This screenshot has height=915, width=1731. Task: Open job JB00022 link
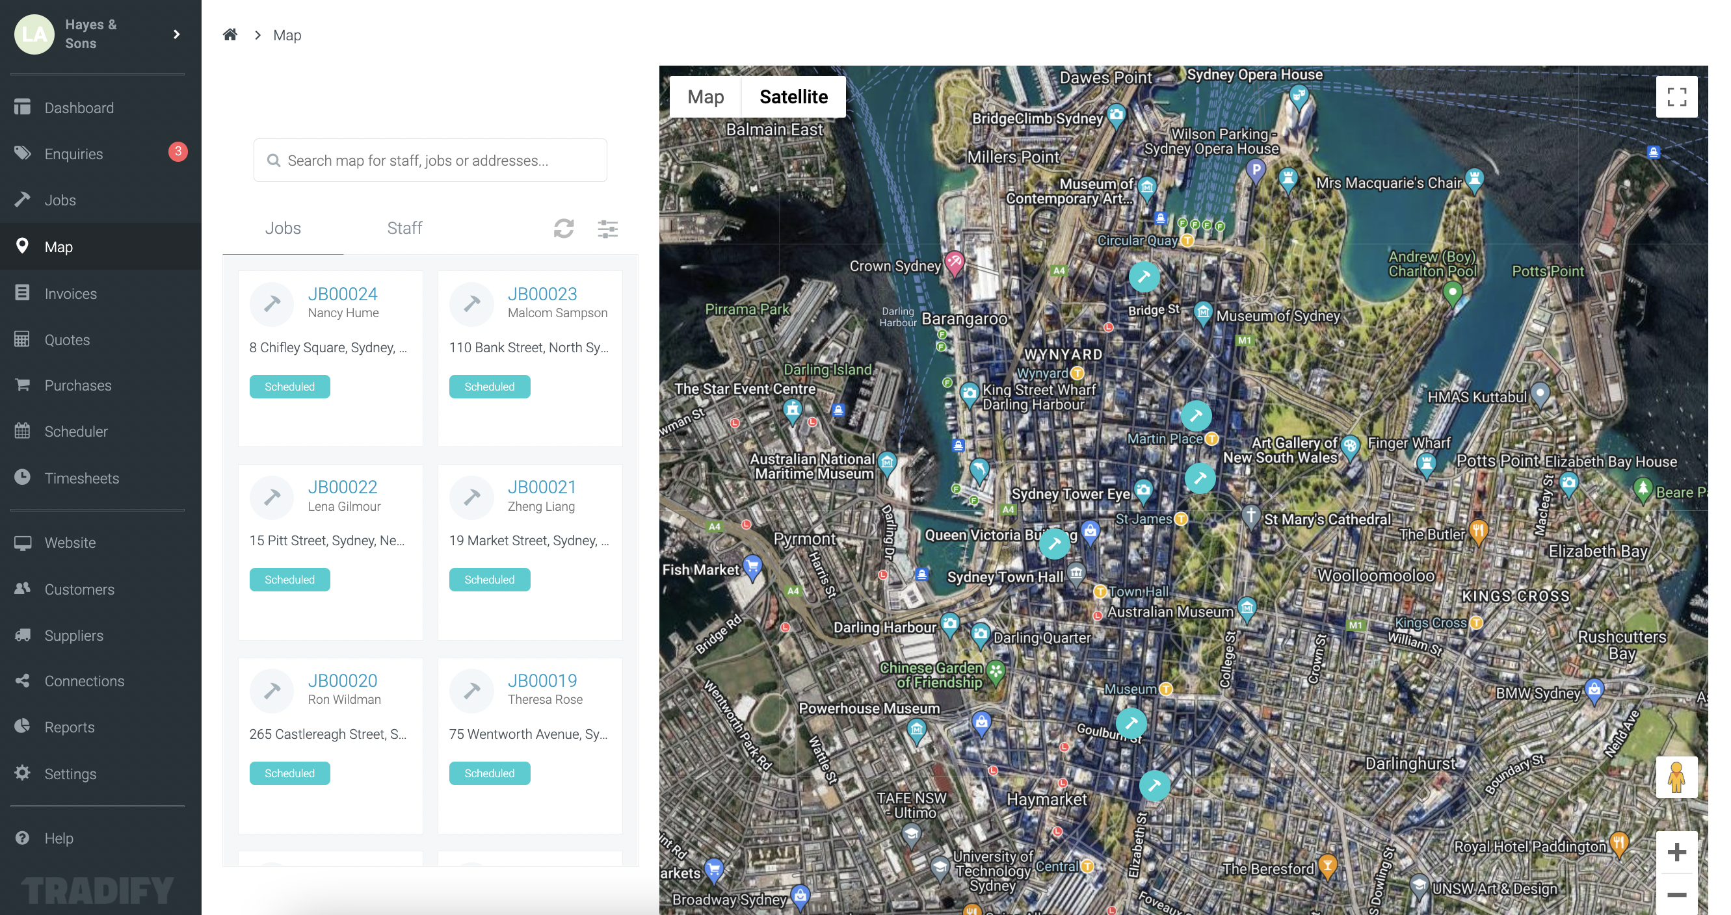(343, 487)
